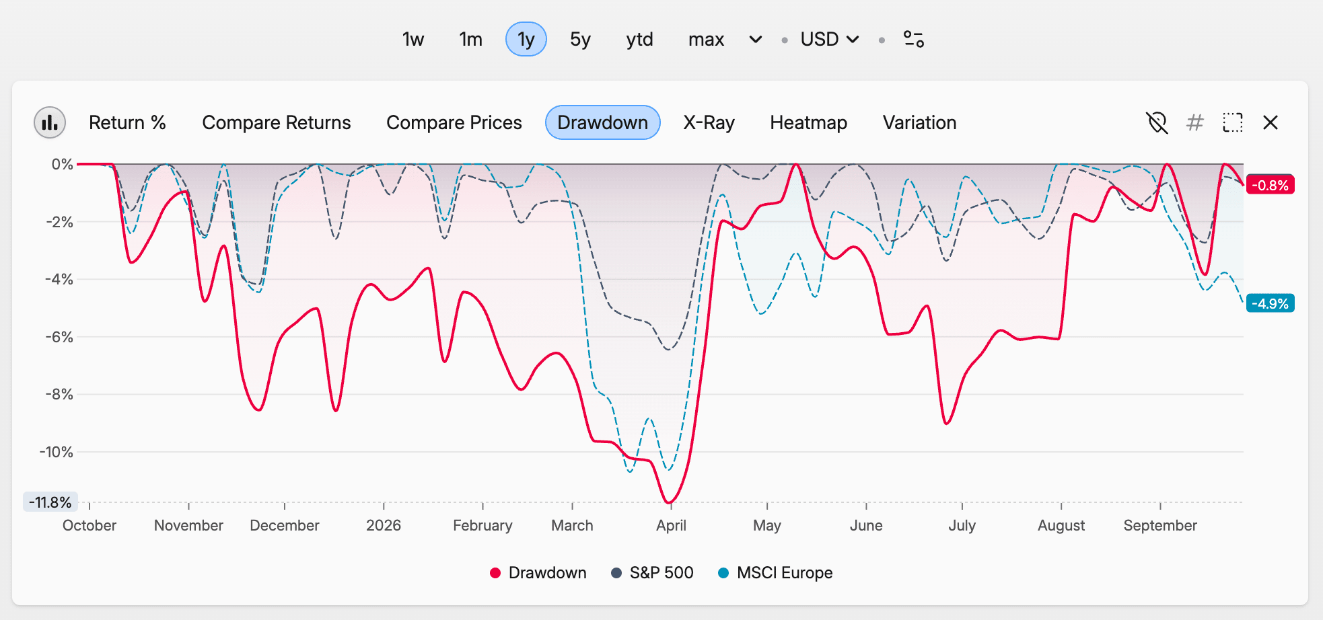Open the USD currency dropdown

coord(829,39)
